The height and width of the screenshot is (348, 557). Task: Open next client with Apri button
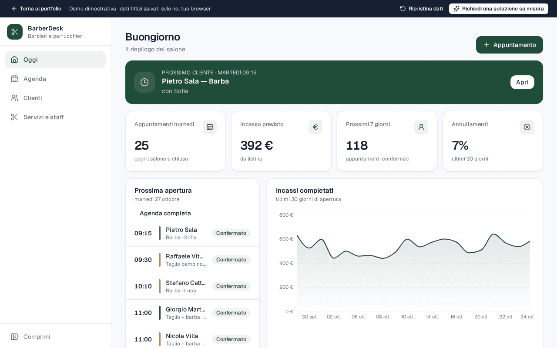[x=522, y=82]
